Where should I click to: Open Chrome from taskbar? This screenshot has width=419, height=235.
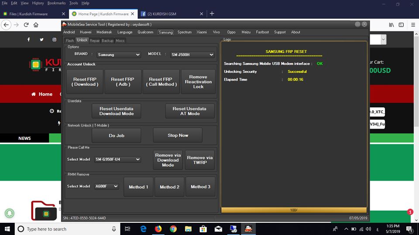(x=173, y=229)
